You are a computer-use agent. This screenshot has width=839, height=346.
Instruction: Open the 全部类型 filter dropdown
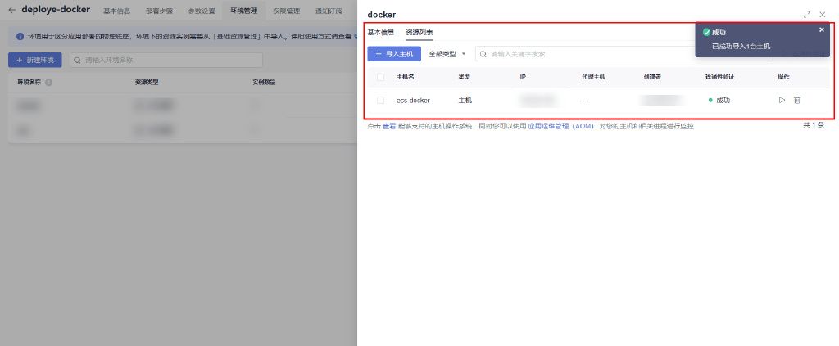point(448,54)
